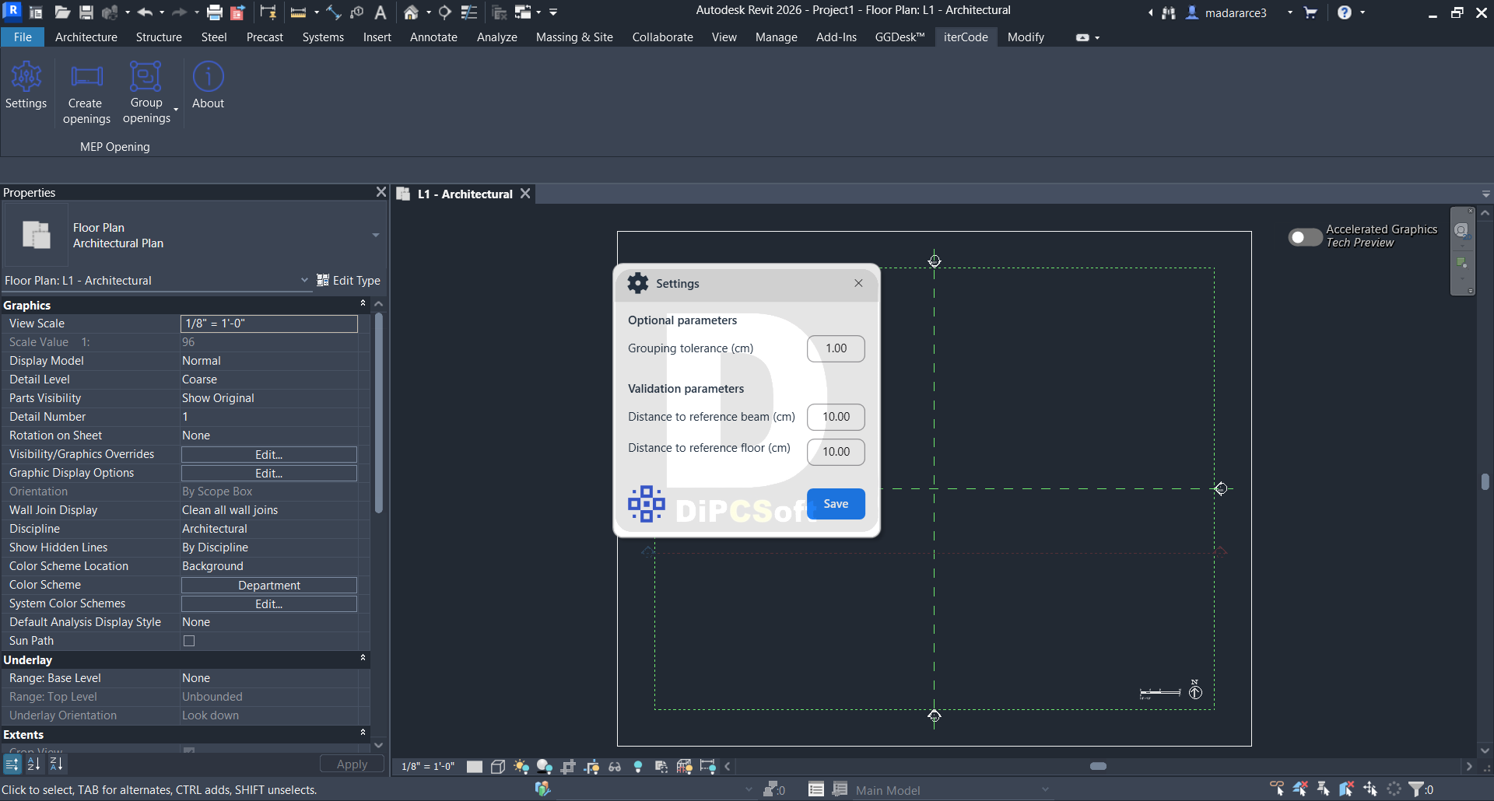
Task: Click Drag Elements on Selection icon
Action: tap(1370, 789)
